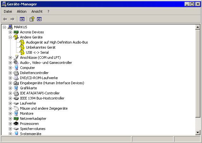
Task: Collapse the Andere Geräte node
Action: click(x=10, y=37)
